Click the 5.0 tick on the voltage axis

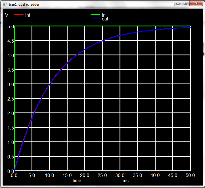coord(10,26)
